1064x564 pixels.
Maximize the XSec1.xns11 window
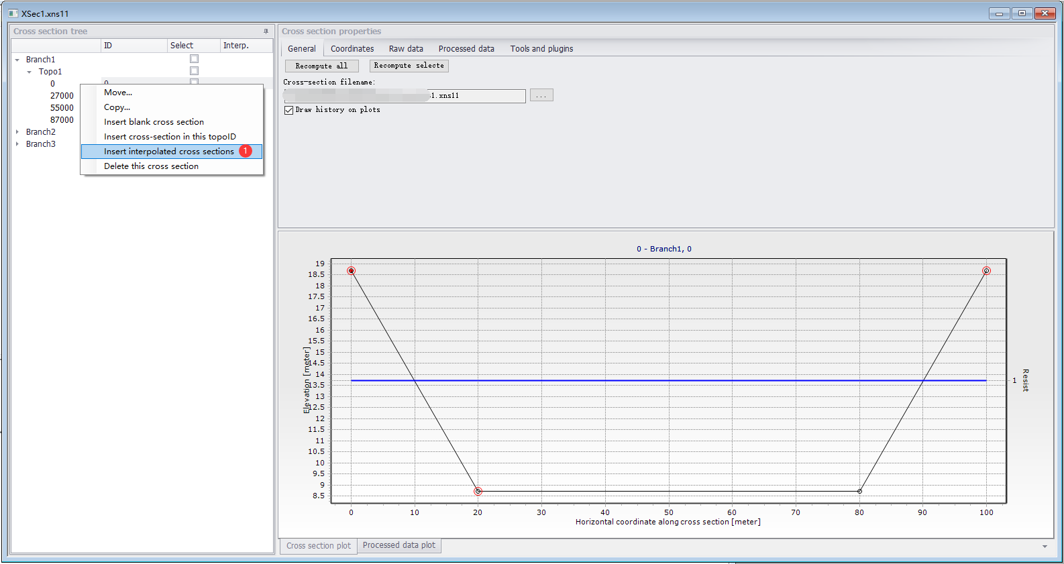1022,13
